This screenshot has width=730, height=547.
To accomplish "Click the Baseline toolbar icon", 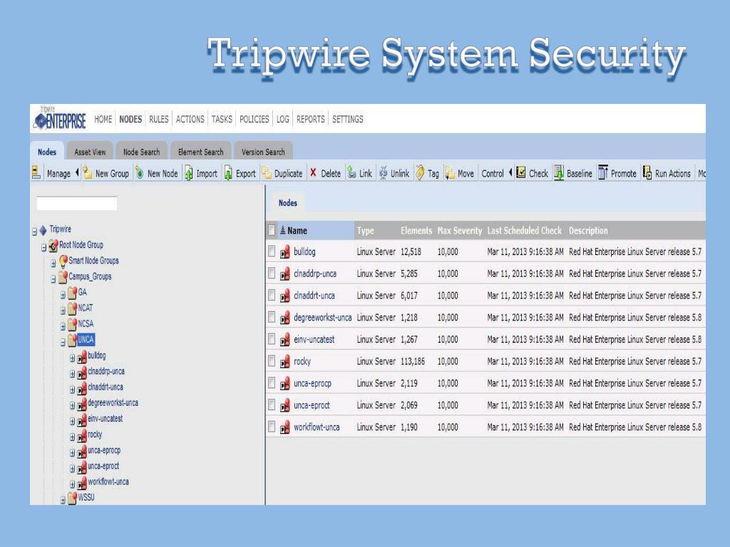I will [559, 173].
